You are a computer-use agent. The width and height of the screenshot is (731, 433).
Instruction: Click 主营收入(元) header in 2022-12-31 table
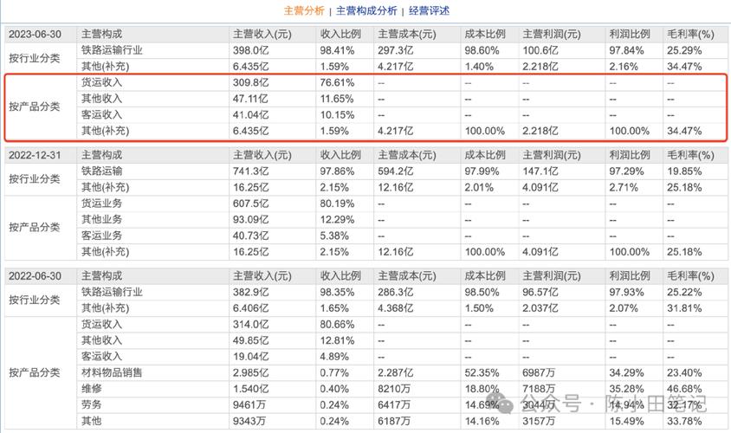click(x=262, y=155)
